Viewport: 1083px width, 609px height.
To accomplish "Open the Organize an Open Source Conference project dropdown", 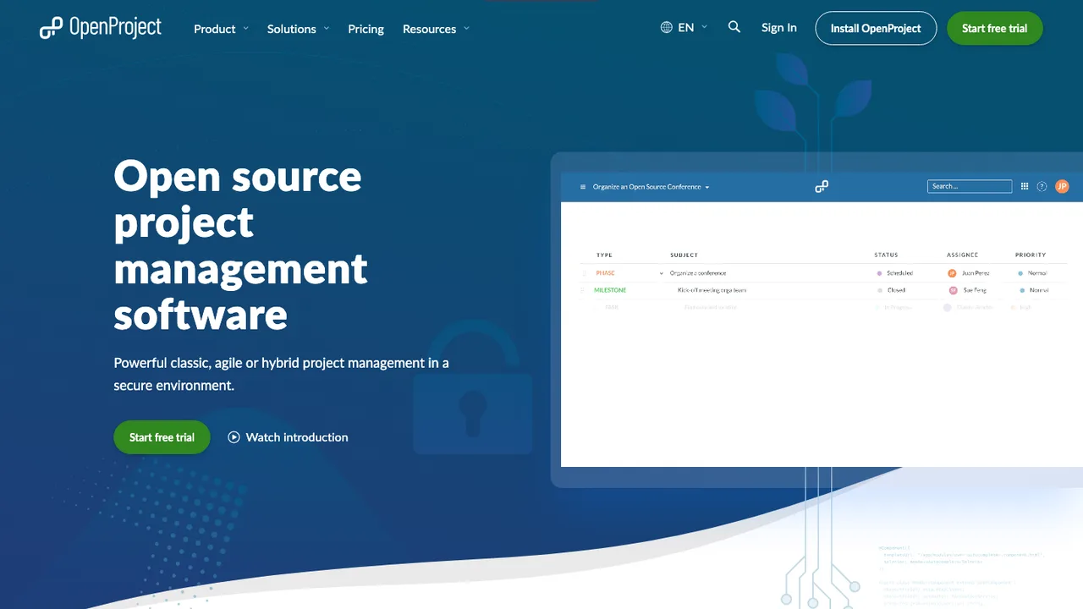I will tap(651, 187).
